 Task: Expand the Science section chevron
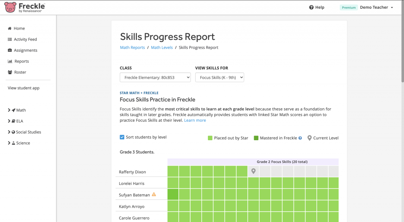(x=9, y=143)
